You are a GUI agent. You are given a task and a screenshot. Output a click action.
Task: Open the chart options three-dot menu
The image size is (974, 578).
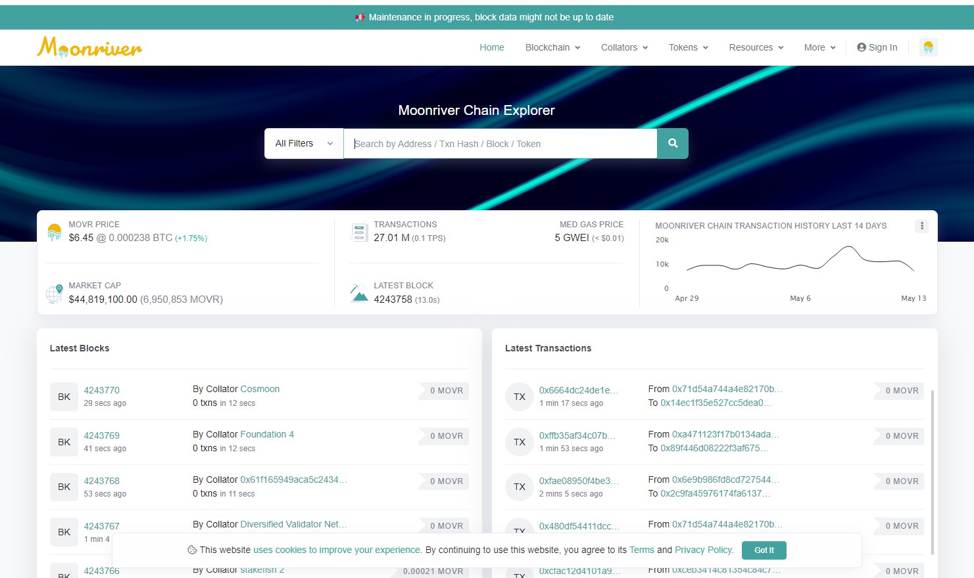coord(922,226)
